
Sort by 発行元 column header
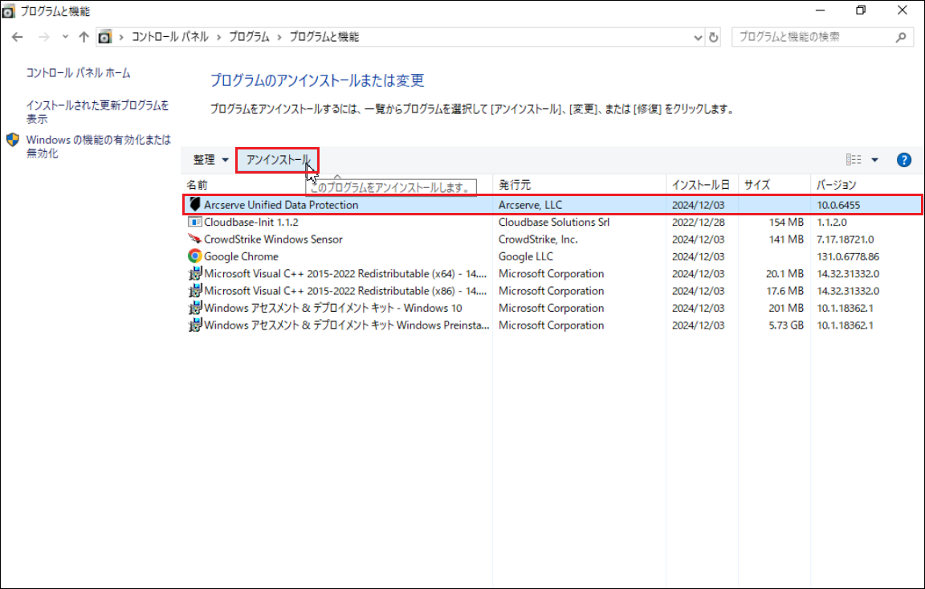[x=515, y=186]
